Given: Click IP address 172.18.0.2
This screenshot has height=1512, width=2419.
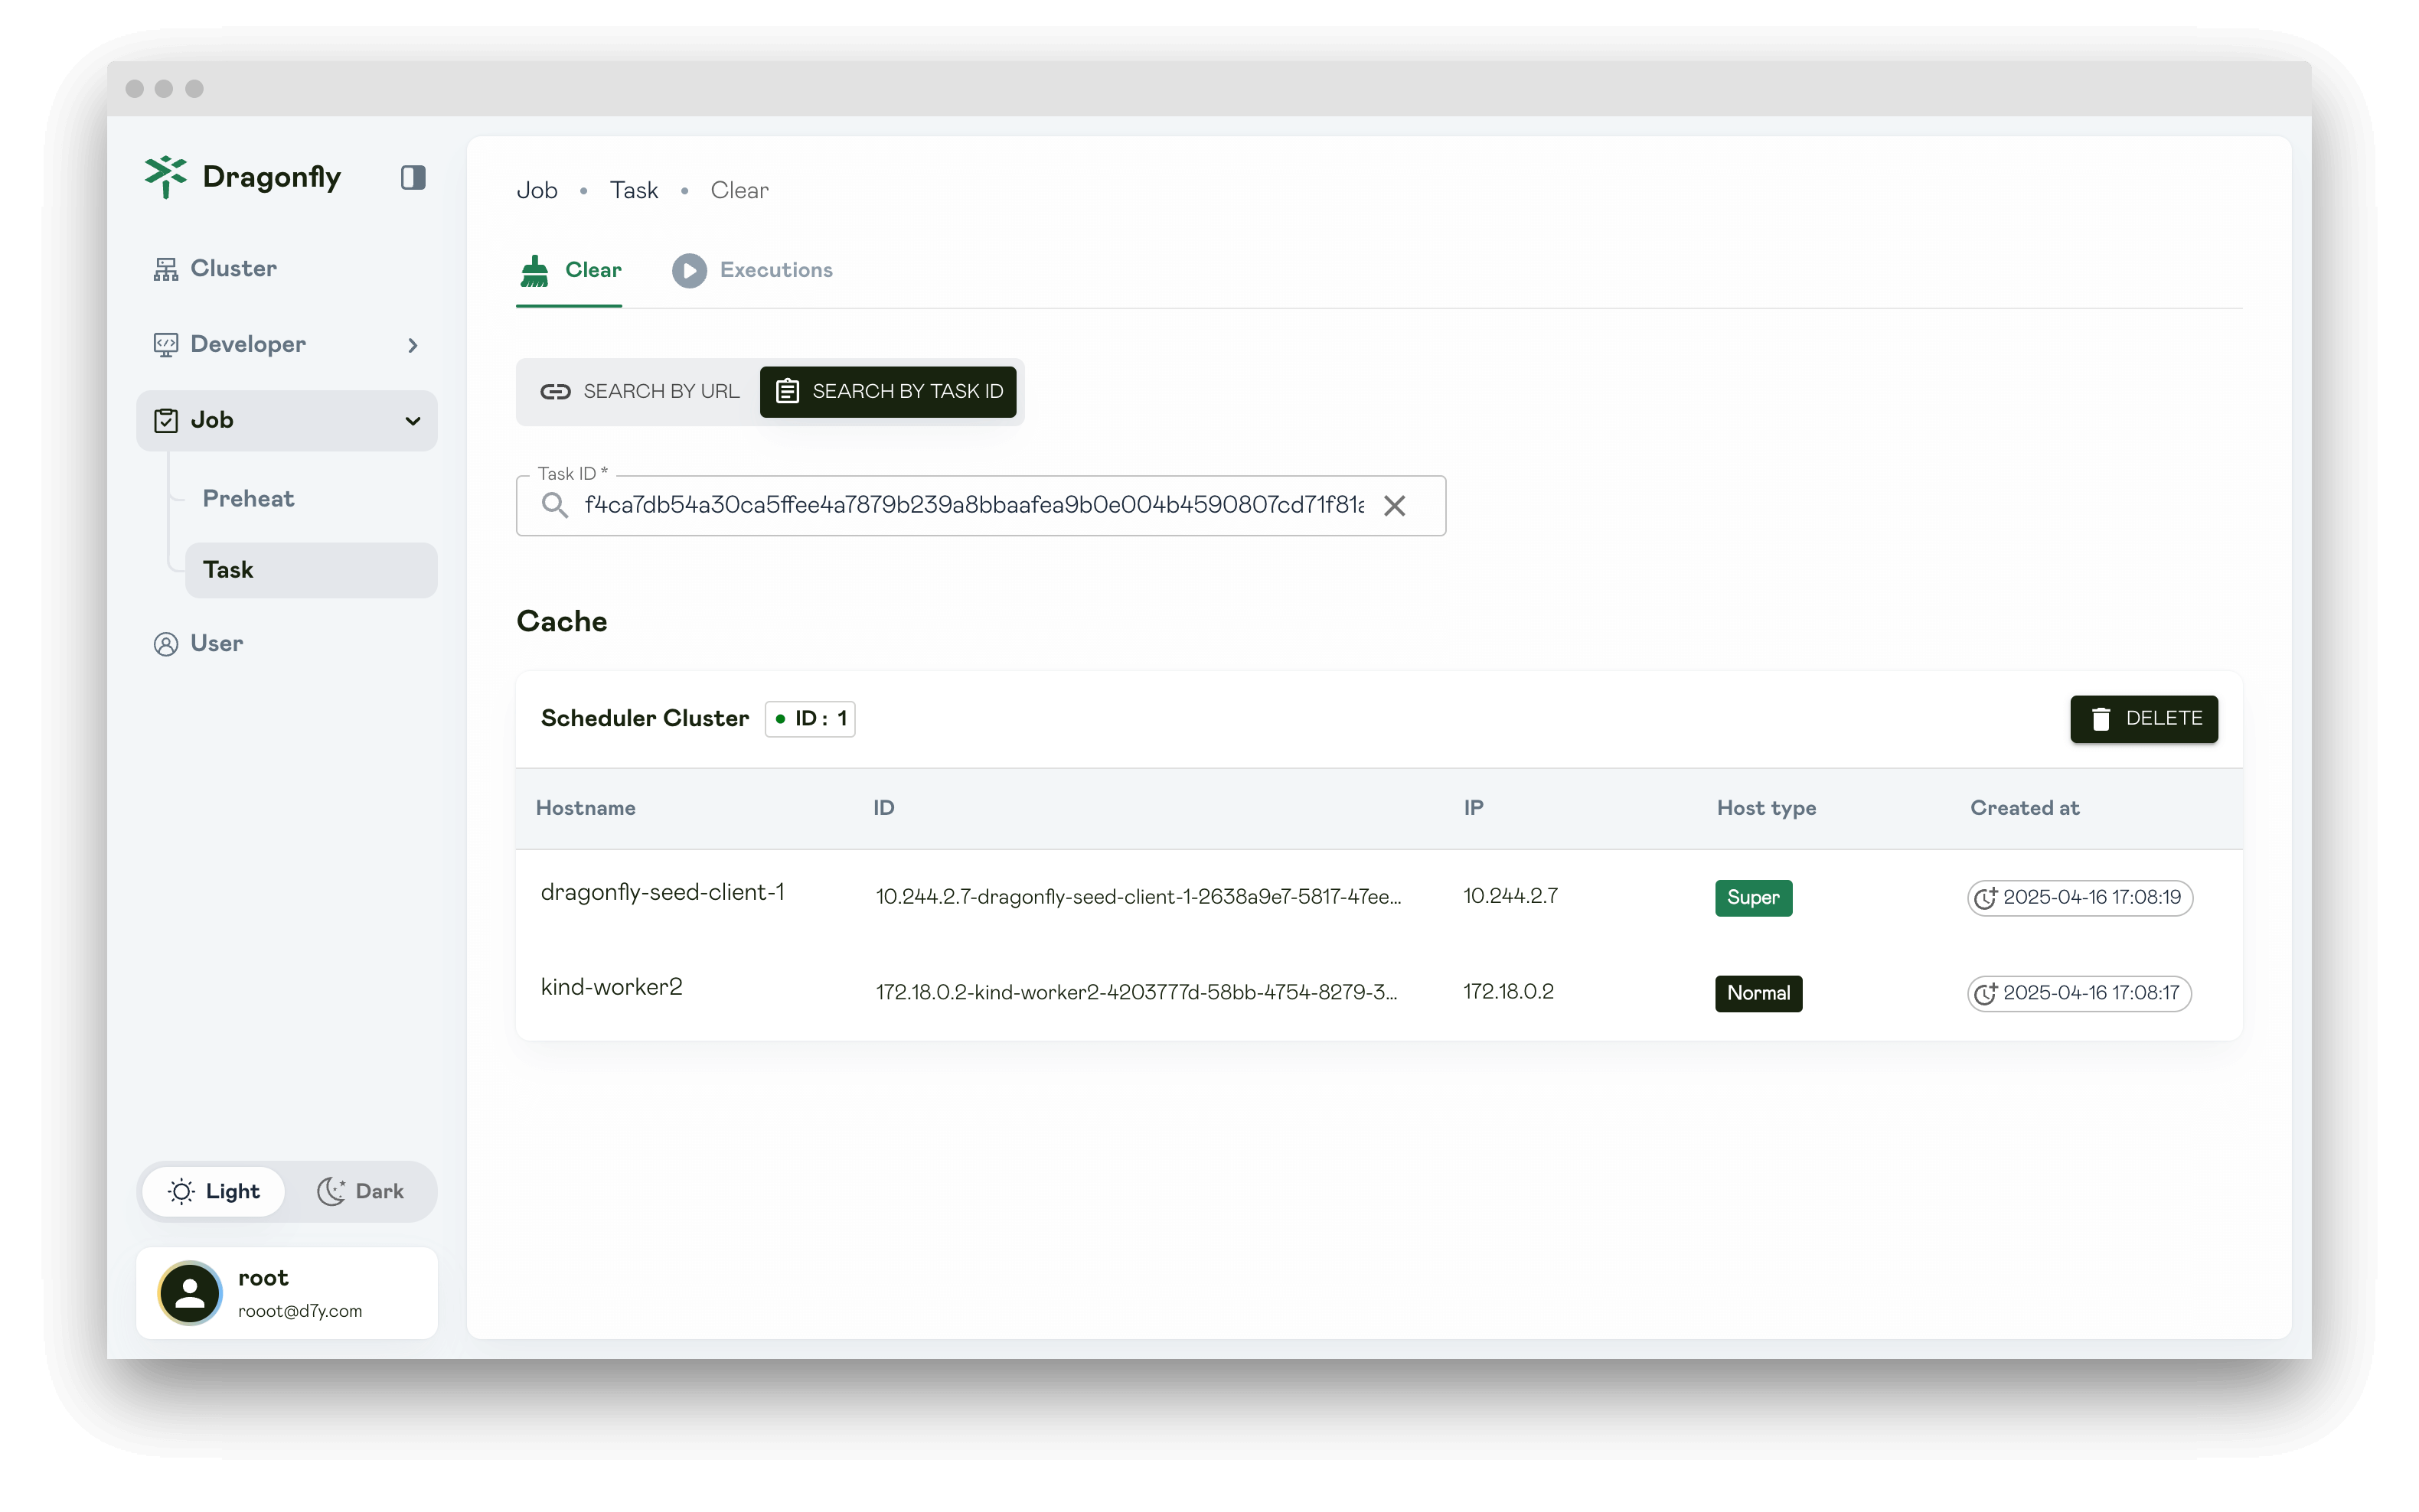Looking at the screenshot, I should coord(1509,991).
